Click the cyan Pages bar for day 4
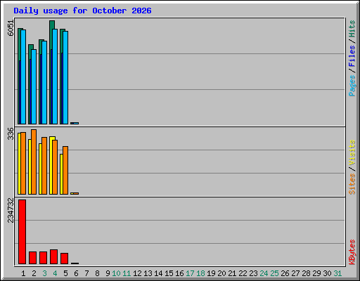Image resolution: width=360 pixels, height=281 pixels. click(55, 77)
